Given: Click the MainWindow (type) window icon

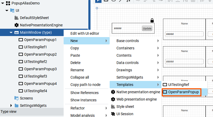Looking at the screenshot, I should (x=17, y=33).
